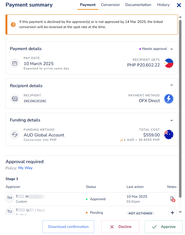The width and height of the screenshot is (185, 235).
Task: Click the Philippines flag beside the PHP amount
Action: 168,63
